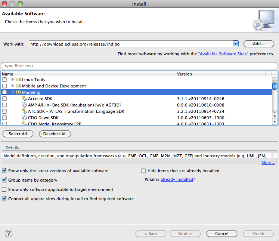
Task: Click the Mobile and Device Development category icon
Action: [x=18, y=86]
